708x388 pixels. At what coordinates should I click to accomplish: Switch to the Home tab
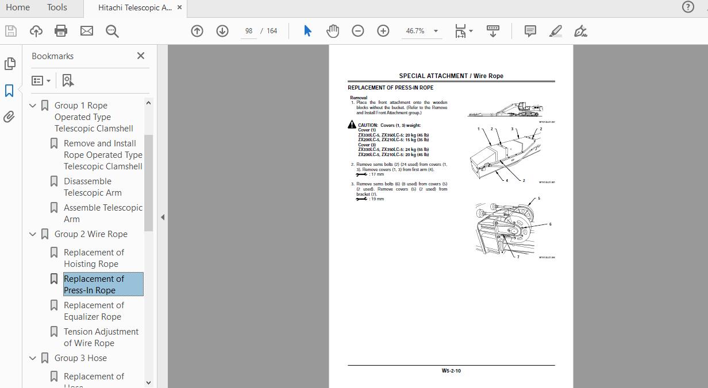pos(17,7)
